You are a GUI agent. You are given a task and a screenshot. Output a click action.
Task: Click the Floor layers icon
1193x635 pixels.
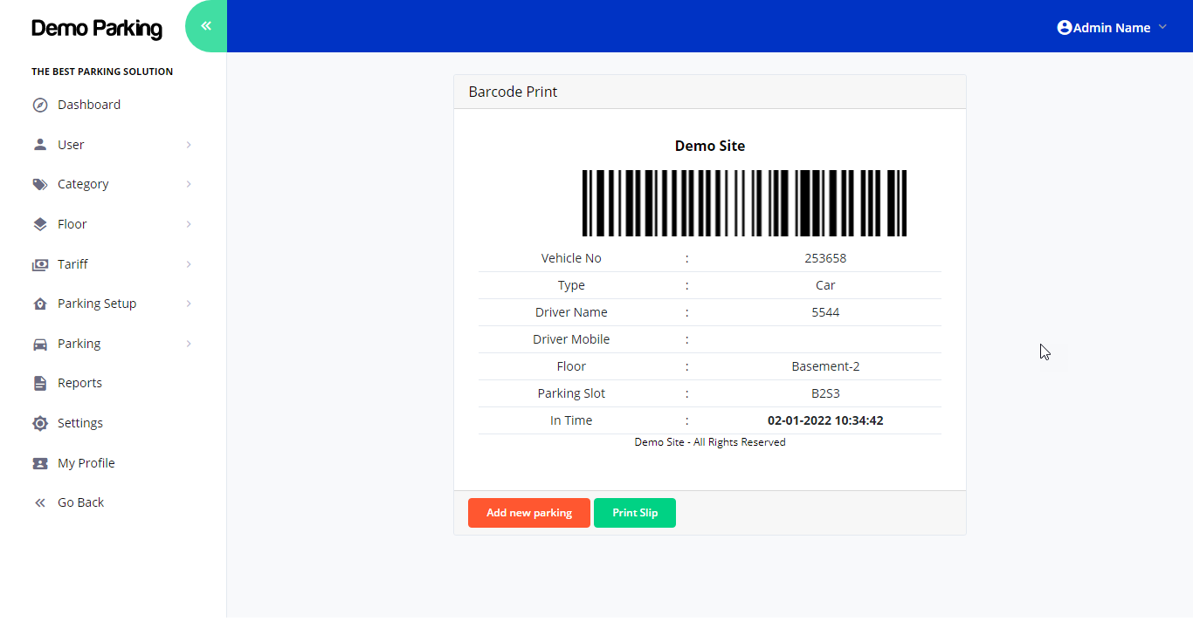39,224
